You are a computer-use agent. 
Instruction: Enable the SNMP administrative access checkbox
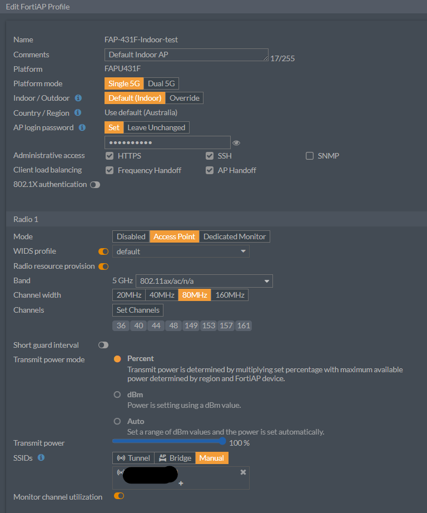pyautogui.click(x=310, y=156)
